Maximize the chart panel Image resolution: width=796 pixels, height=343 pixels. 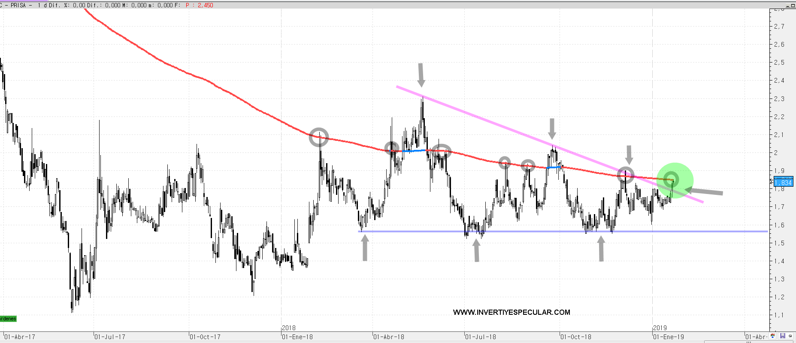point(793,6)
